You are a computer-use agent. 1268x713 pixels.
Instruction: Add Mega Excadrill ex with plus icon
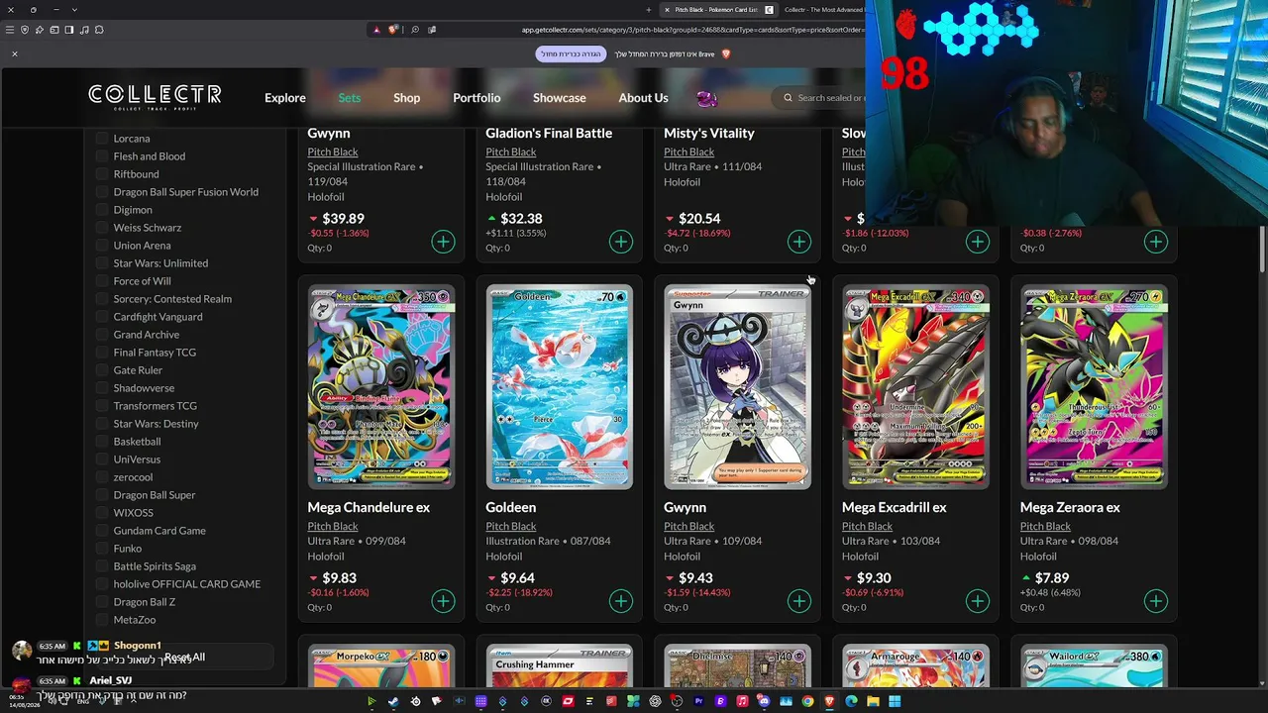978,601
